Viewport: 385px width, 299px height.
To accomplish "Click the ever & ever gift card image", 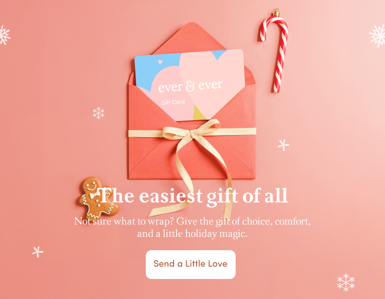I will [189, 85].
